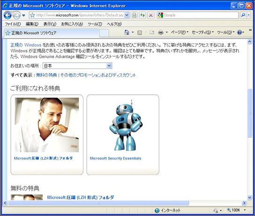This screenshot has width=255, height=216.
Task: Select the 正規の Microsoft ソフトウェア tab
Action: coord(52,33)
